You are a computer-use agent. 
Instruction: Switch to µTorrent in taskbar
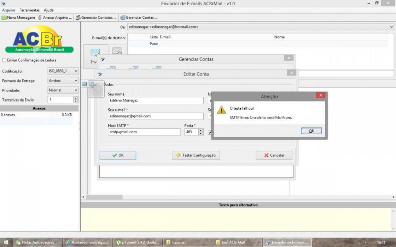138,242
